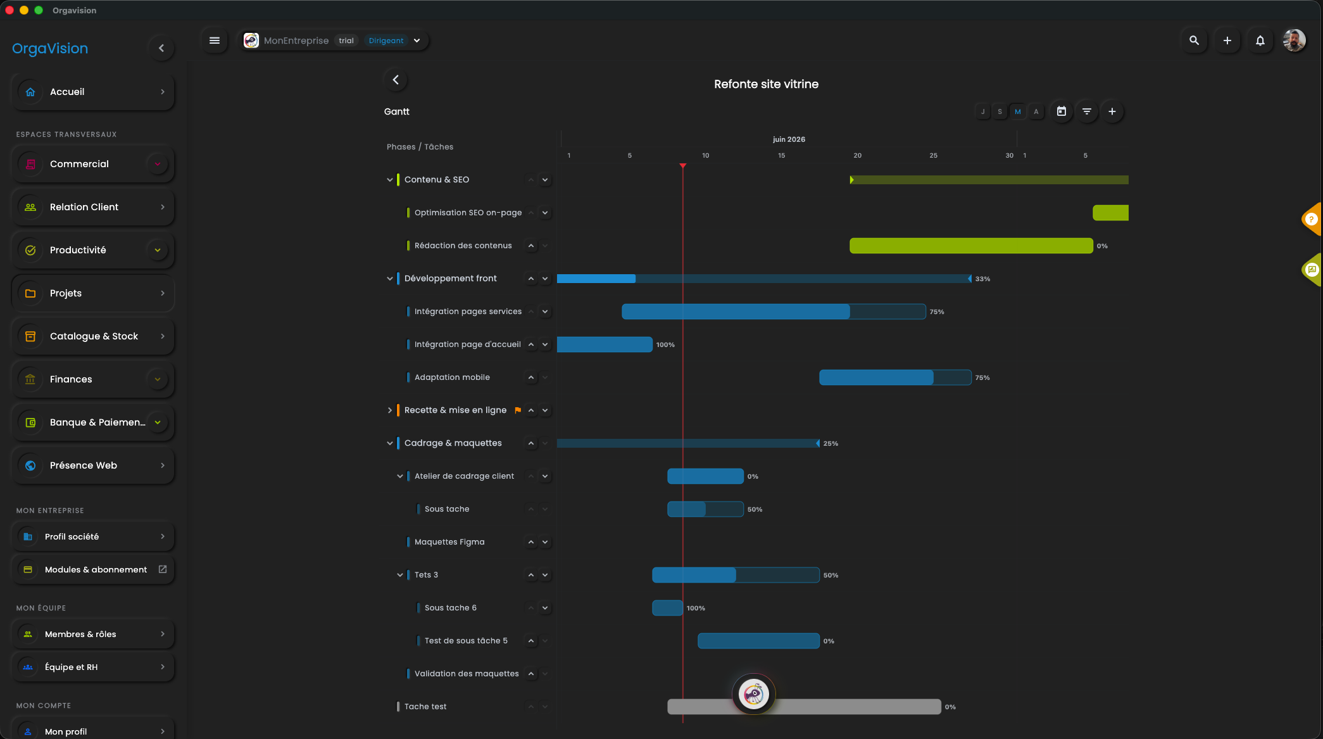Open Mon profil
The height and width of the screenshot is (739, 1323).
(x=93, y=731)
